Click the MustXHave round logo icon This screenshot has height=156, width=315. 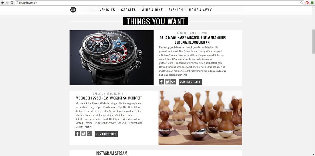[73, 10]
